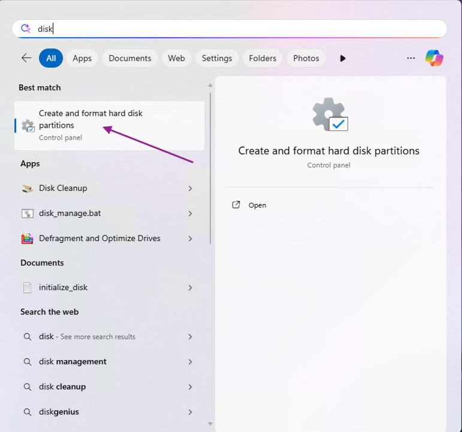Expand disk_manage.bat result chevron
Screen dimensions: 462x432
click(x=191, y=214)
